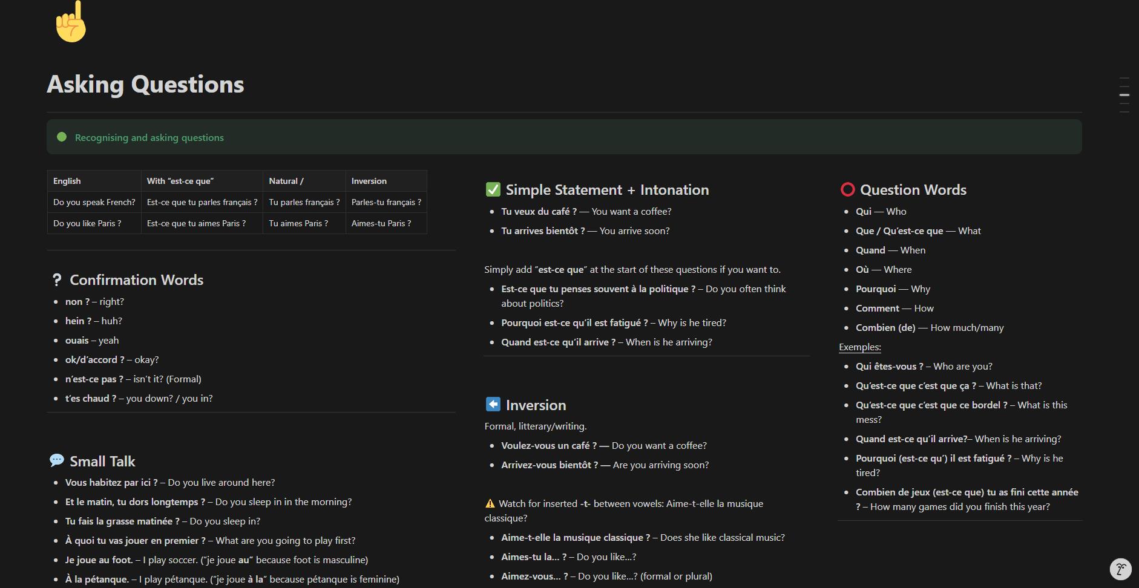Screen dimensions: 1139x588
Task: Click the 'Asking Questions' page title
Action: [x=145, y=85]
